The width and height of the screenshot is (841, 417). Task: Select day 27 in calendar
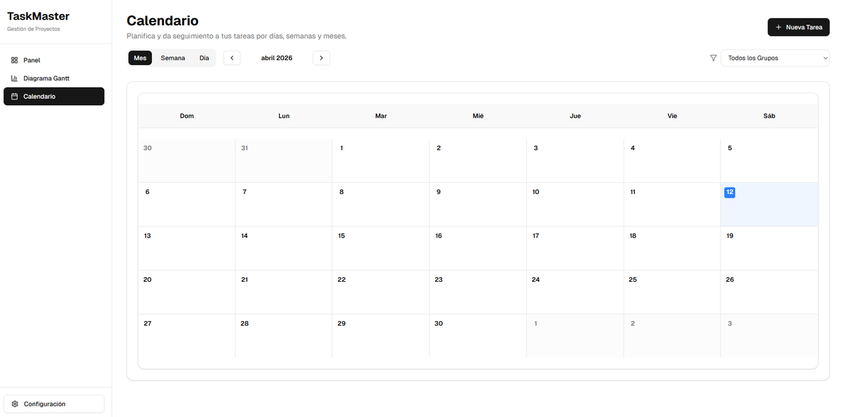pos(186,336)
